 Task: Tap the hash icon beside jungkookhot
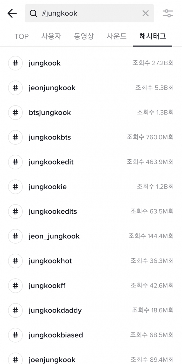15,261
